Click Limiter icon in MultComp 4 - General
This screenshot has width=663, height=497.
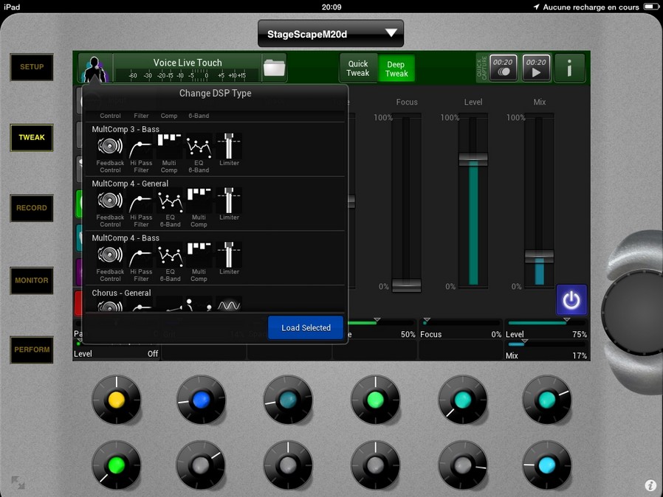229,201
